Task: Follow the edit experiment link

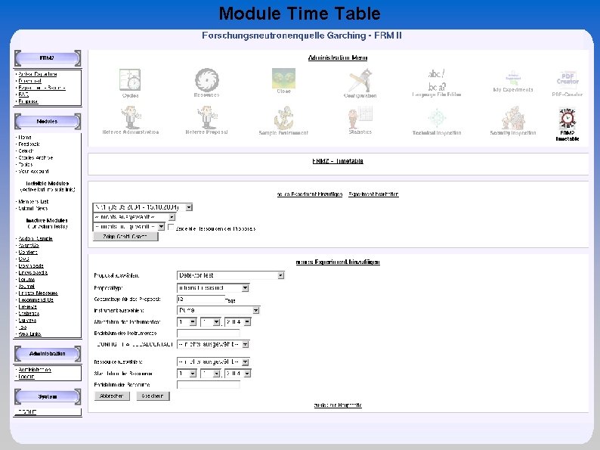Action: (x=373, y=194)
